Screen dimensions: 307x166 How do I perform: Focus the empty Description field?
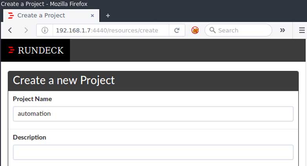(153, 152)
